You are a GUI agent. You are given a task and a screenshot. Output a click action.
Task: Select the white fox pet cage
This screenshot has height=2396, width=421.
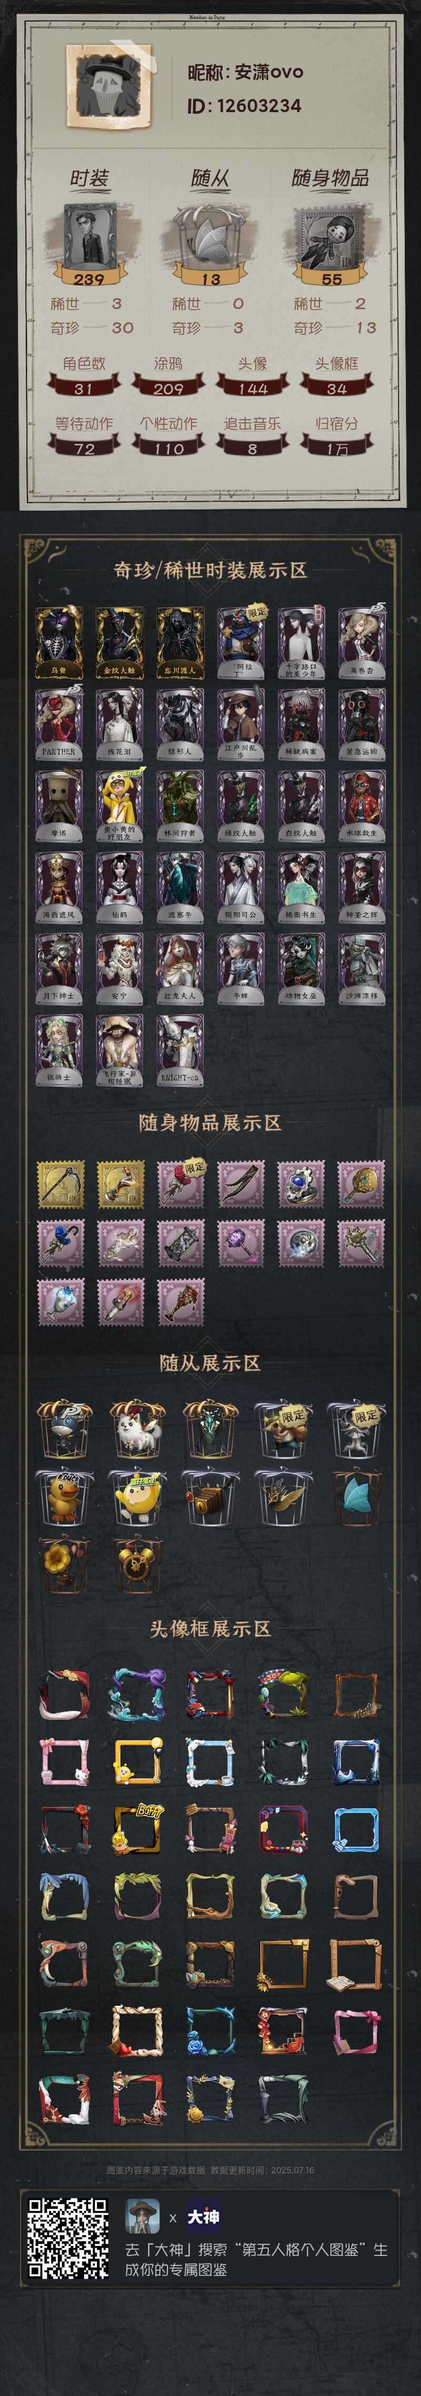[x=137, y=1428]
